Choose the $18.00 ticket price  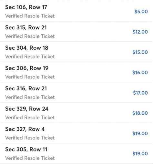point(140,113)
